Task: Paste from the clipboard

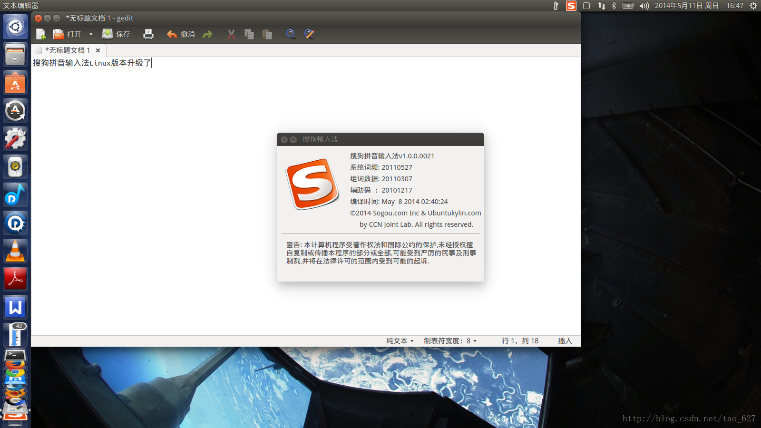Action: coord(267,34)
